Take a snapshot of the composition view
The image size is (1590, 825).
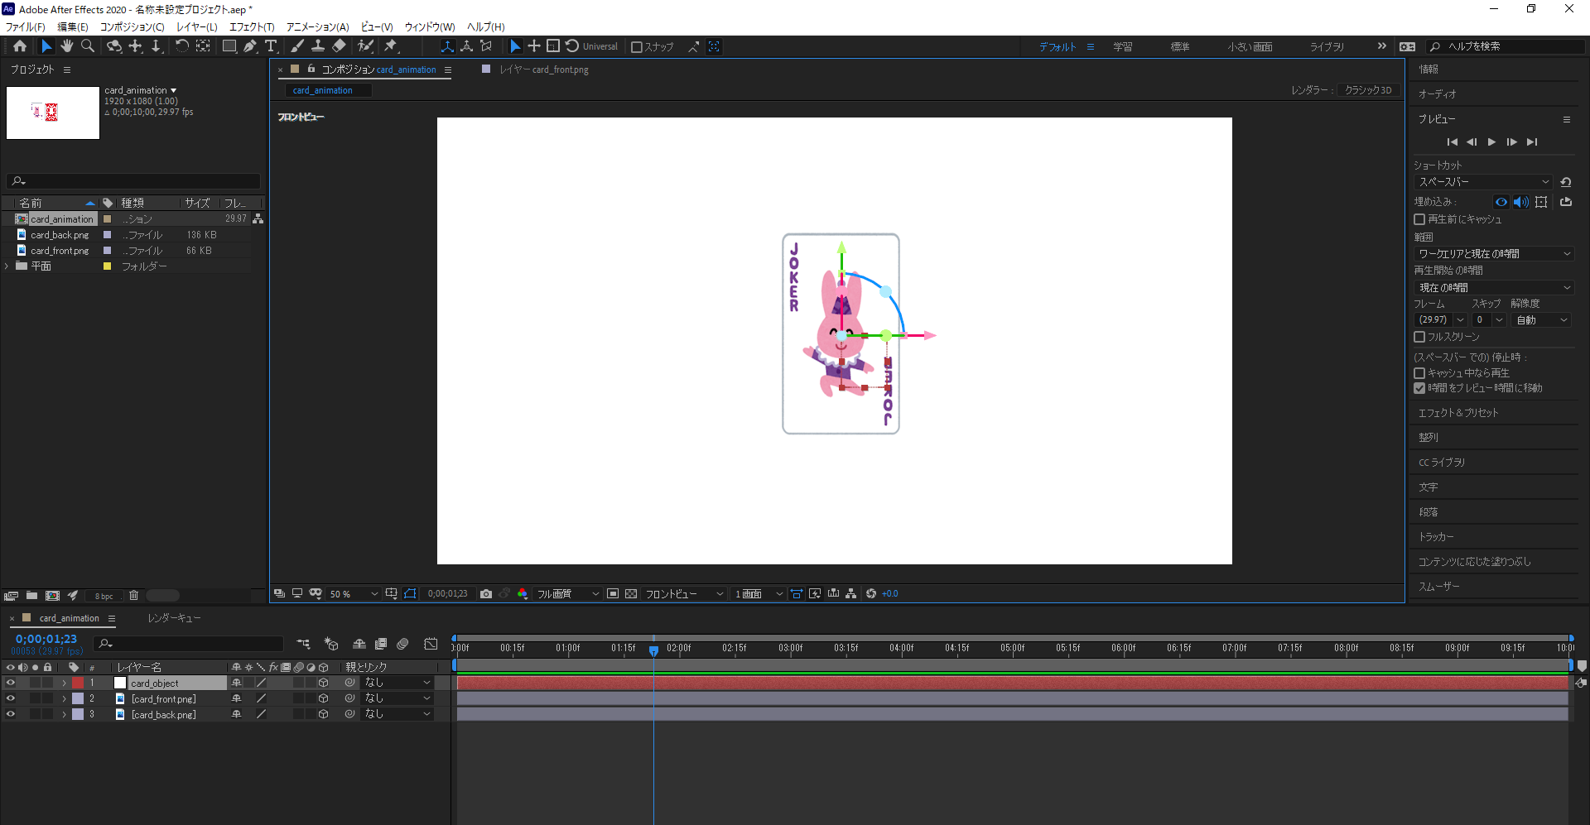click(x=486, y=593)
